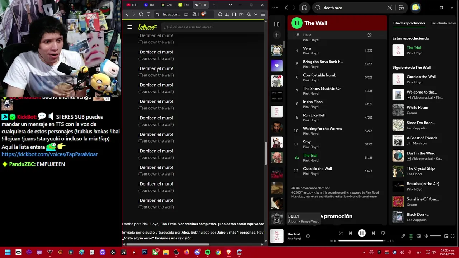This screenshot has width=459, height=258.
Task: Open the Spotify three dots menu
Action: [x=275, y=8]
